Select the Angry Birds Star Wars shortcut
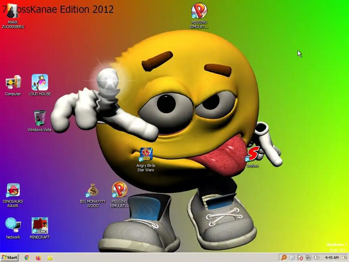Screen dimensions: 349x262 [x=146, y=160]
